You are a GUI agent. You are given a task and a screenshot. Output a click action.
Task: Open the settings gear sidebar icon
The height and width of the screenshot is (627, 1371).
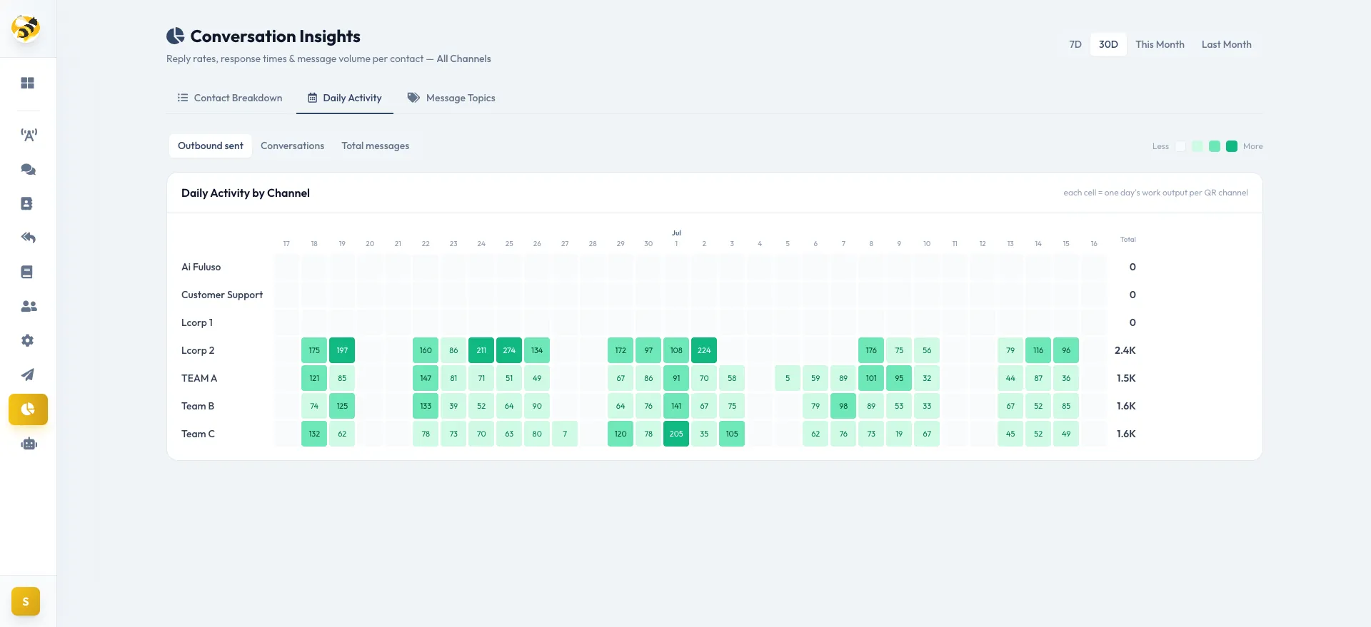(x=28, y=340)
